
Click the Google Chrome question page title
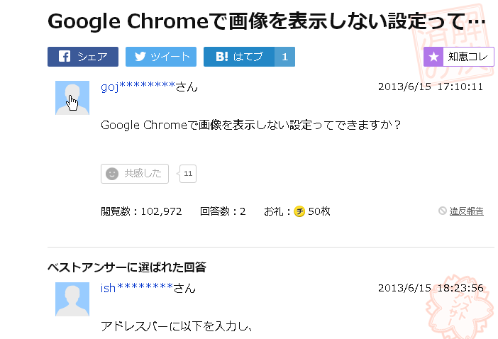click(266, 22)
